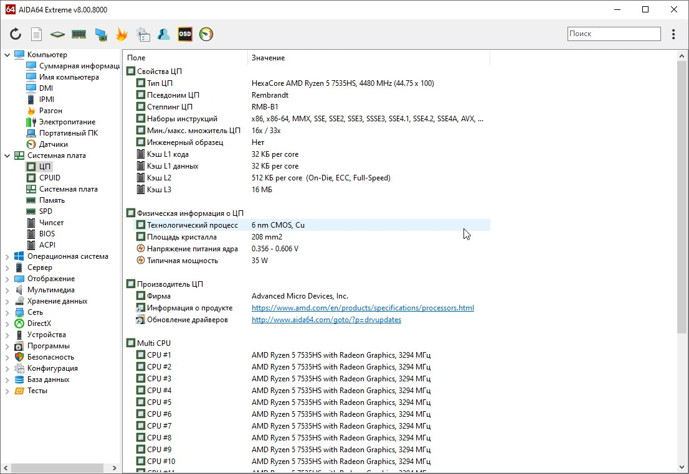Click the network monitor toolbar icon
The image size is (689, 474).
pos(101,34)
